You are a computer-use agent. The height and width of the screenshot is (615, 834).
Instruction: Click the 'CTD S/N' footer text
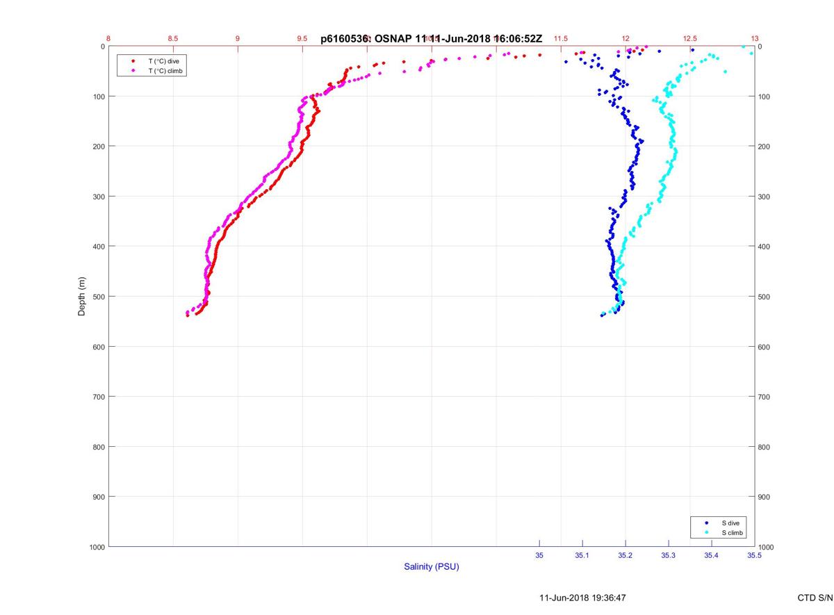coord(815,598)
